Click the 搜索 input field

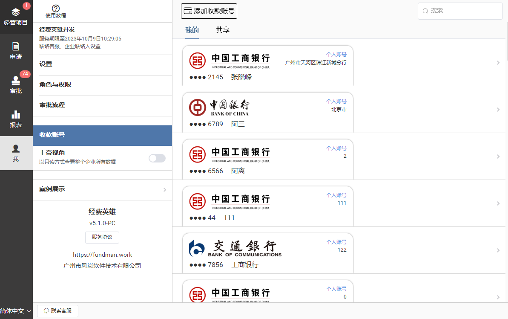(460, 11)
